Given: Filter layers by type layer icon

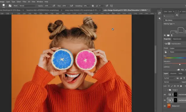Looking at the screenshot, I should [x=184, y=78].
